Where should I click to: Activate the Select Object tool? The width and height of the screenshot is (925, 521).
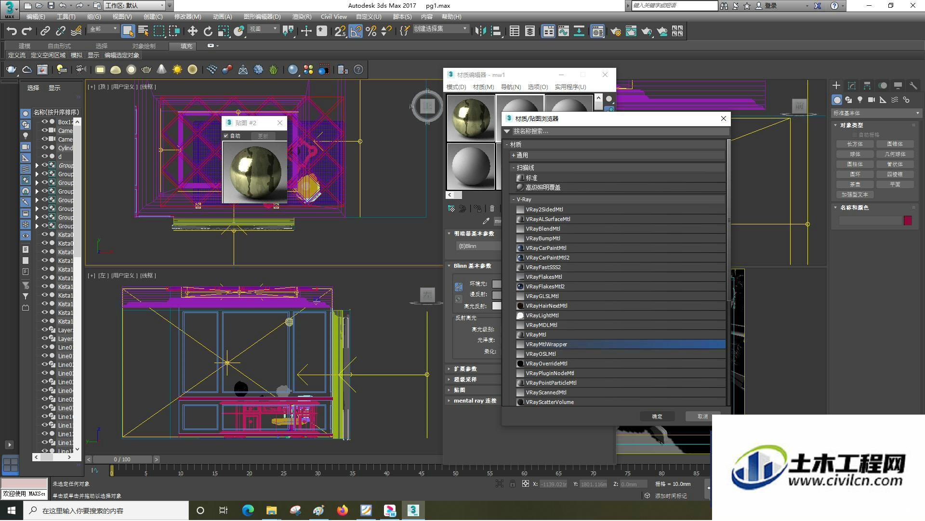click(x=128, y=31)
